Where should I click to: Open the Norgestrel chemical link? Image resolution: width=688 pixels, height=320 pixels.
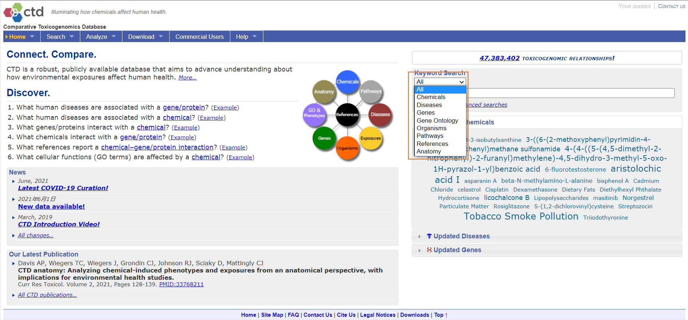click(638, 198)
